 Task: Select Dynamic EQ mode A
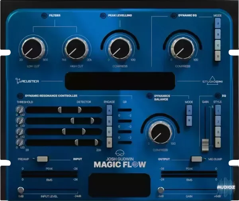point(217,24)
